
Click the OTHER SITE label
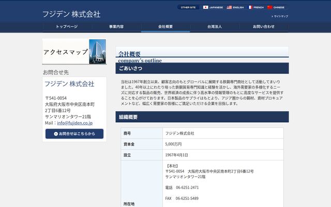pyautogui.click(x=188, y=7)
